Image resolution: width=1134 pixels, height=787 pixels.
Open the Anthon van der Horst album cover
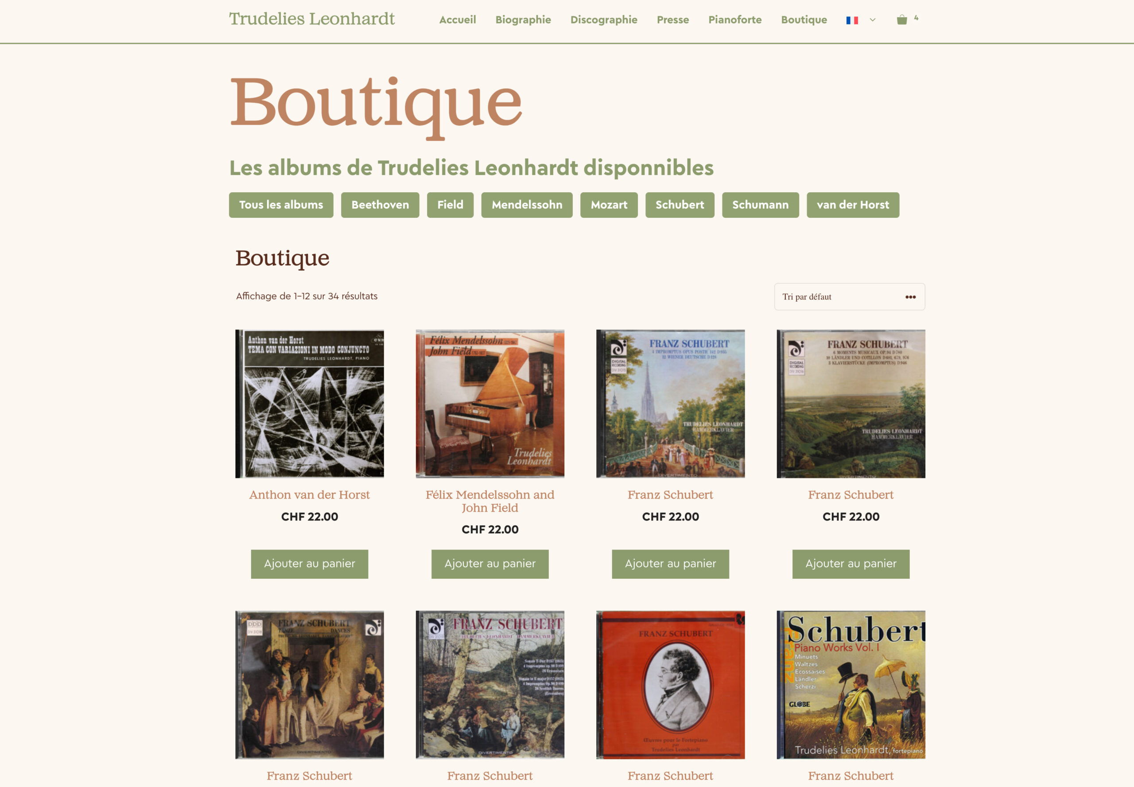309,403
